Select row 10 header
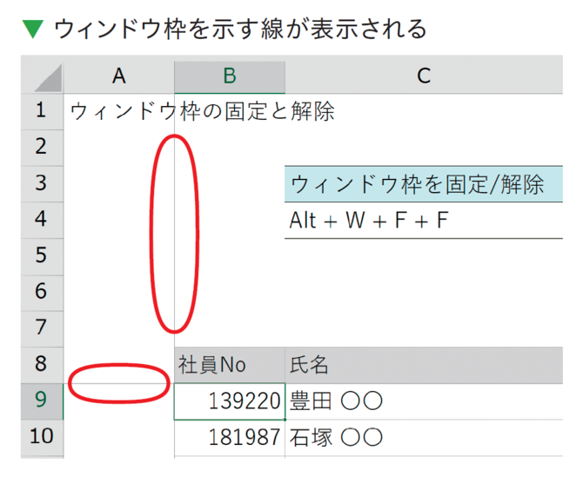Screen dimensions: 583x477 (x=42, y=438)
